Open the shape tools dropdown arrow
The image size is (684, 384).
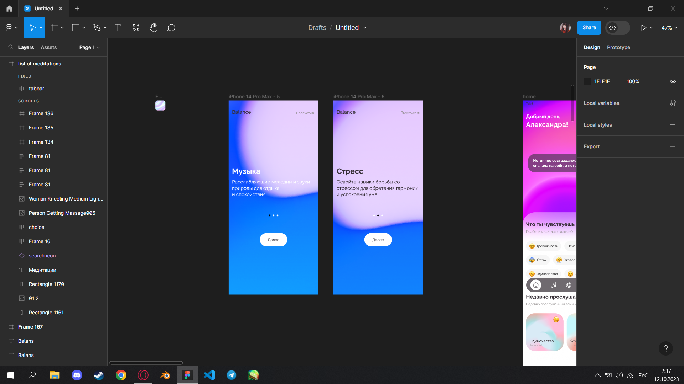coord(84,28)
